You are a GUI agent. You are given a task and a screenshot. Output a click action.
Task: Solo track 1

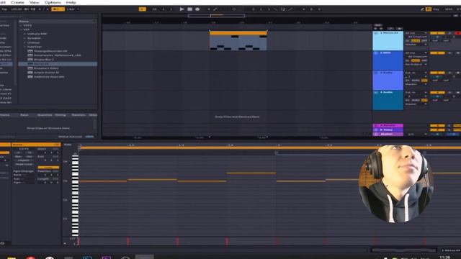point(449,33)
